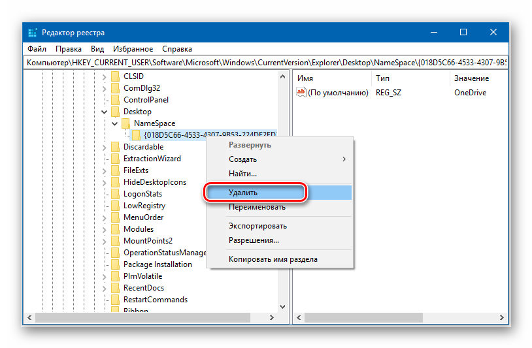Click the folder icon next to RecentDocs
The image size is (532, 348).
pyautogui.click(x=115, y=288)
